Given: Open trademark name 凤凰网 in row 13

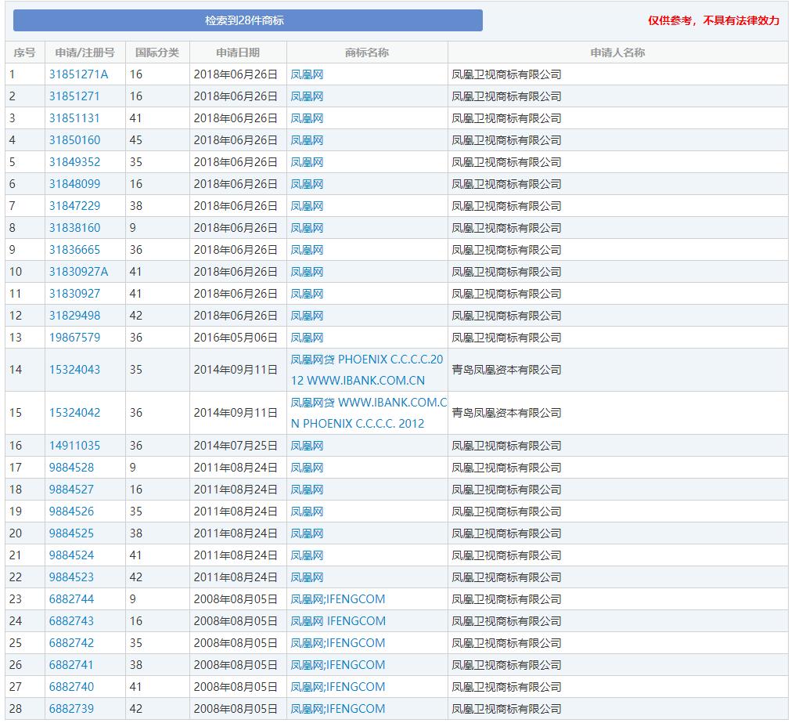Looking at the screenshot, I should tap(307, 338).
